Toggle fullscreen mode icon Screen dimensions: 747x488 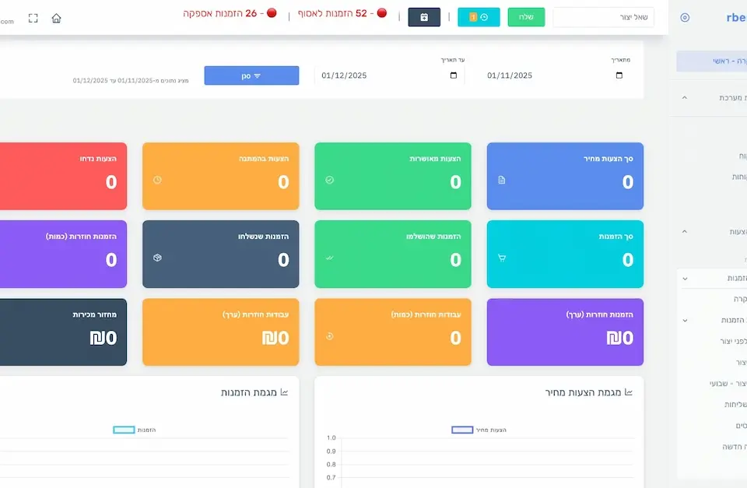(x=33, y=18)
